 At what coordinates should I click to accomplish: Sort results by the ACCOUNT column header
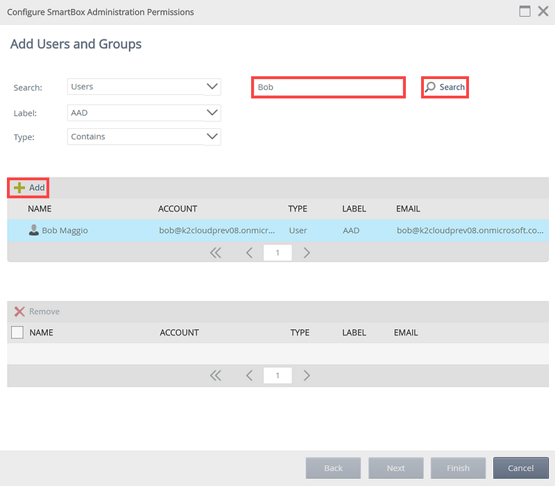click(x=178, y=209)
